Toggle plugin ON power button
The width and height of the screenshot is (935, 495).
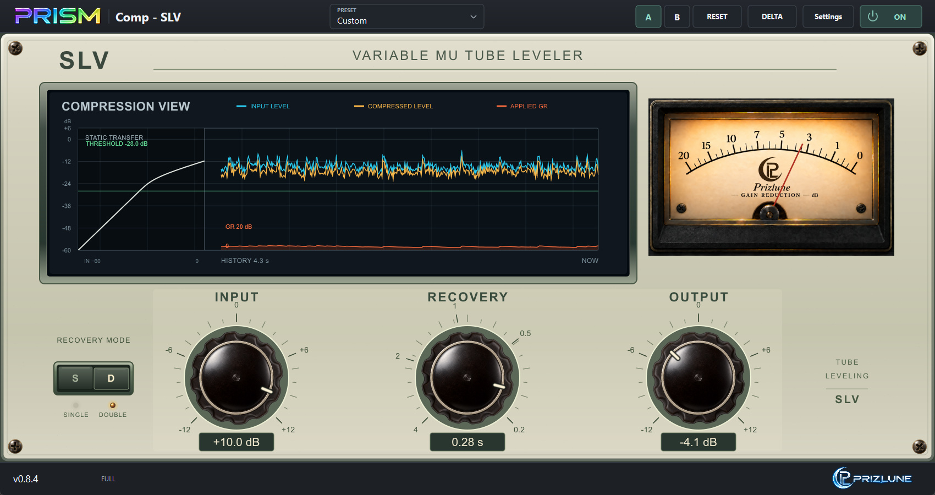(x=890, y=16)
